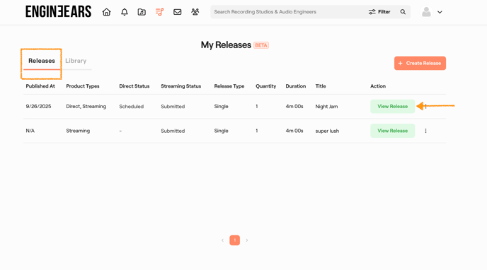Expand the account menu chevron
487x270 pixels.
click(x=440, y=12)
